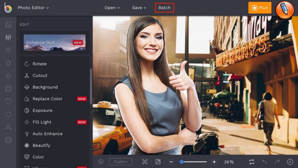Zoom in with the plus button

214,162
